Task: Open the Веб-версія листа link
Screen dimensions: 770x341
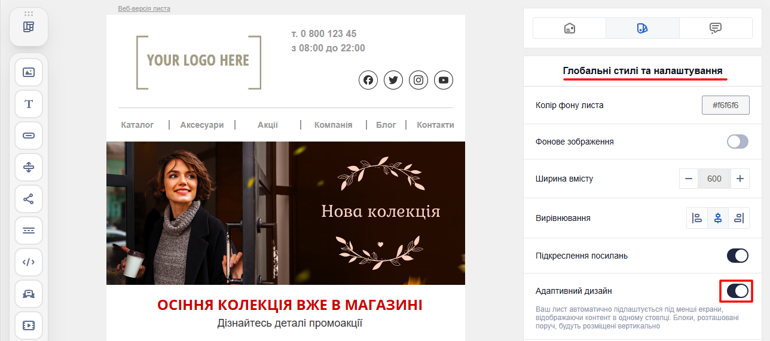Action: (144, 9)
